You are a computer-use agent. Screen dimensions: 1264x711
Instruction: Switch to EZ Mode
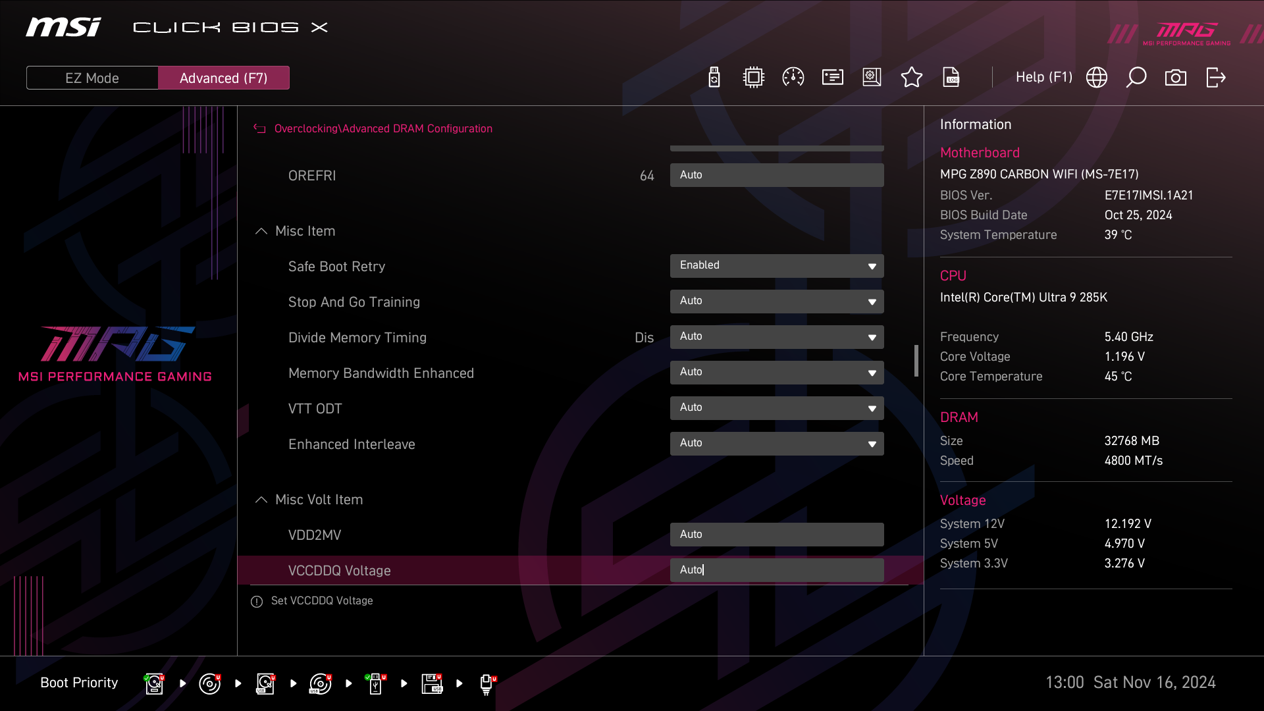92,78
